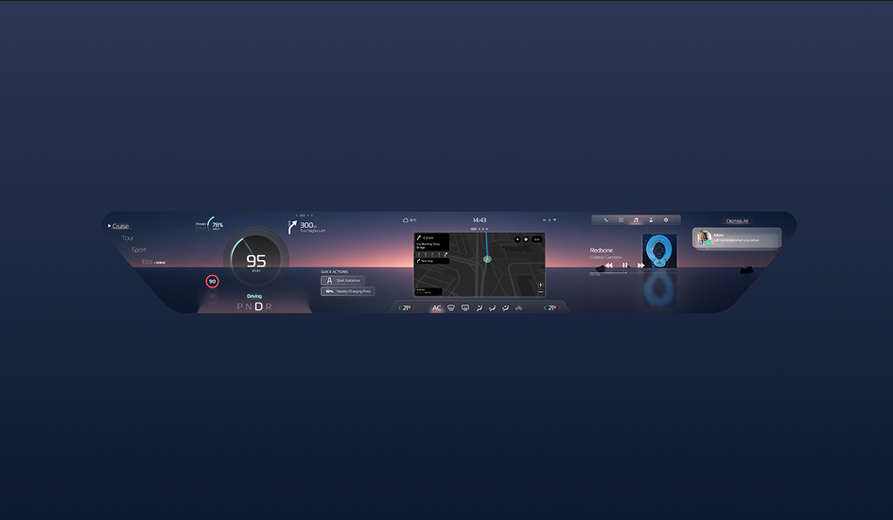Open the apps grid tab
This screenshot has width=893, height=520.
(x=621, y=219)
